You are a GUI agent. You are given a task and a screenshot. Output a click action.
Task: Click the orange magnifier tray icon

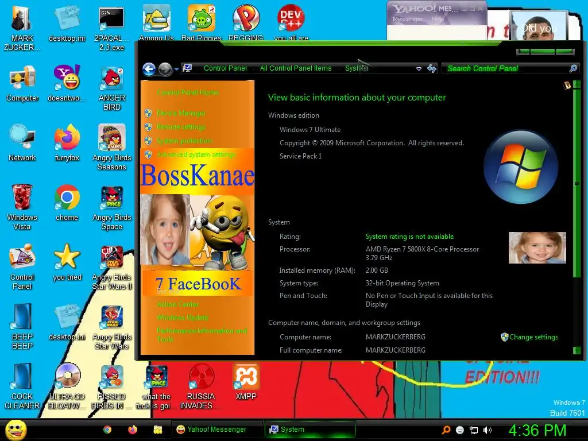pos(446,430)
